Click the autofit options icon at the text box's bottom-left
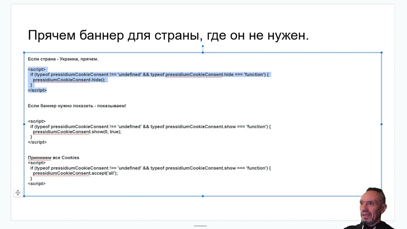Image resolution: width=407 pixels, height=229 pixels. point(18,192)
